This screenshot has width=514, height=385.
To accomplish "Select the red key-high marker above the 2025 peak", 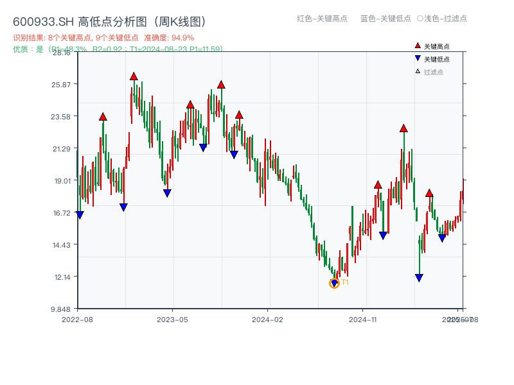I will [x=403, y=129].
